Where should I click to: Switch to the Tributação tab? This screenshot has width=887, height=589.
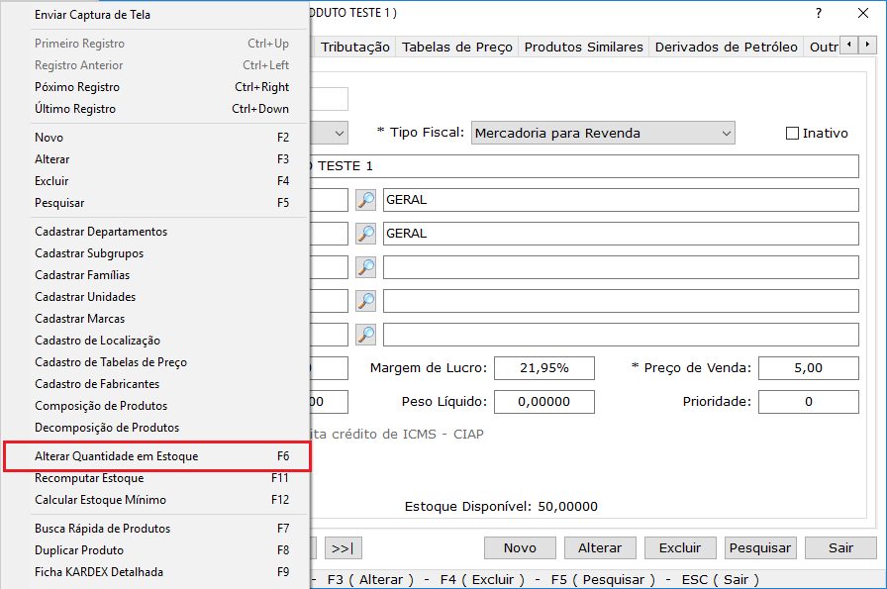355,47
